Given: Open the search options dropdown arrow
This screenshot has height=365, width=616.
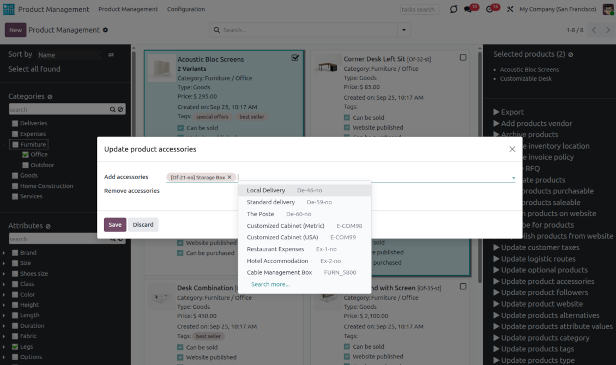Looking at the screenshot, I should 404,30.
